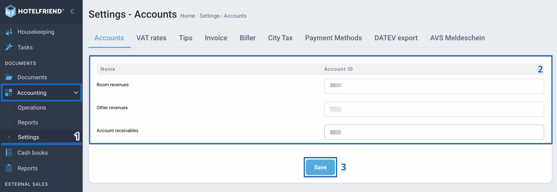557x192 pixels.
Task: Open Operations under Accounting
Action: pyautogui.click(x=32, y=108)
